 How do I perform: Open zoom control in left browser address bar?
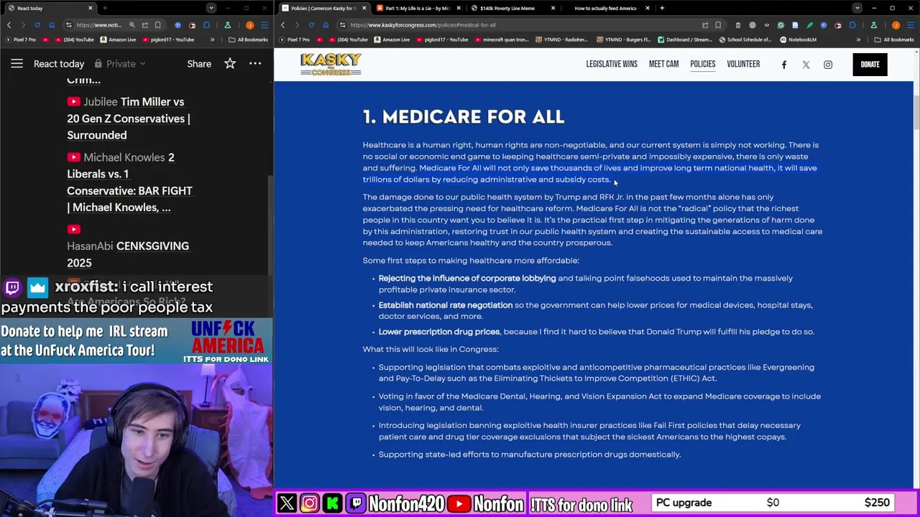(x=132, y=24)
